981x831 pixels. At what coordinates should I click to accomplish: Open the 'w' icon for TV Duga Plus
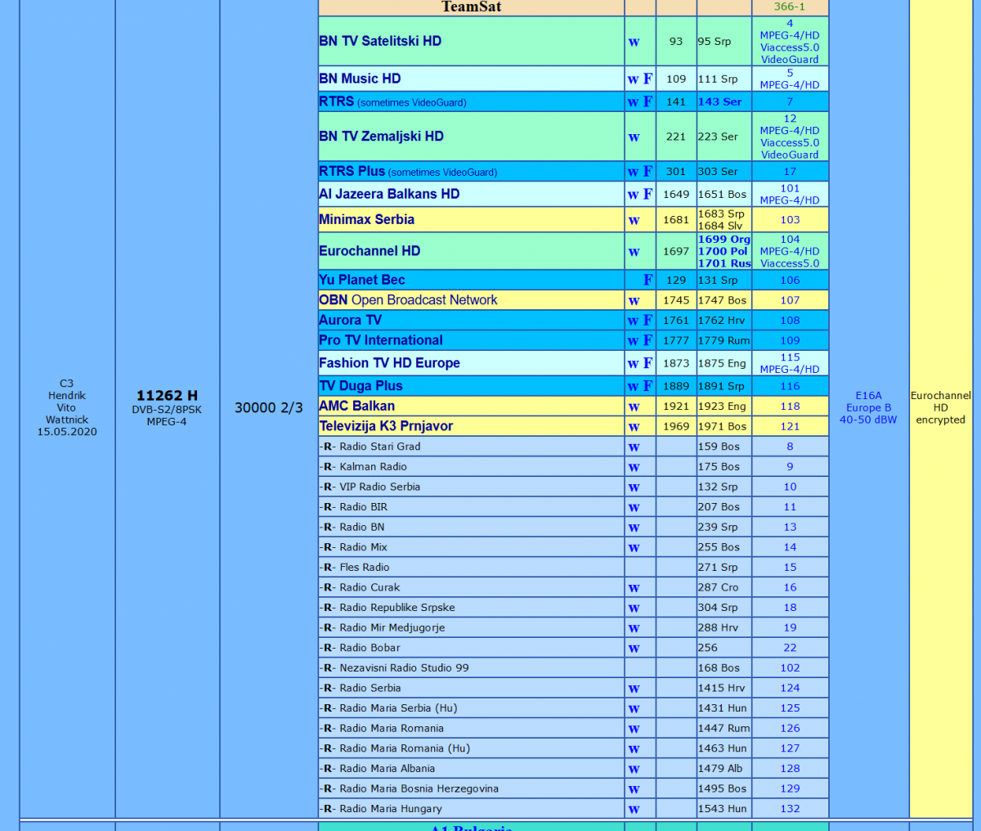(634, 387)
